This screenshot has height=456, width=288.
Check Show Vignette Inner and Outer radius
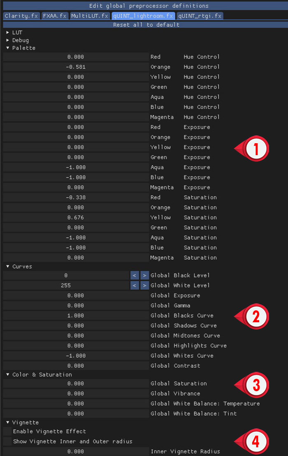point(7,441)
